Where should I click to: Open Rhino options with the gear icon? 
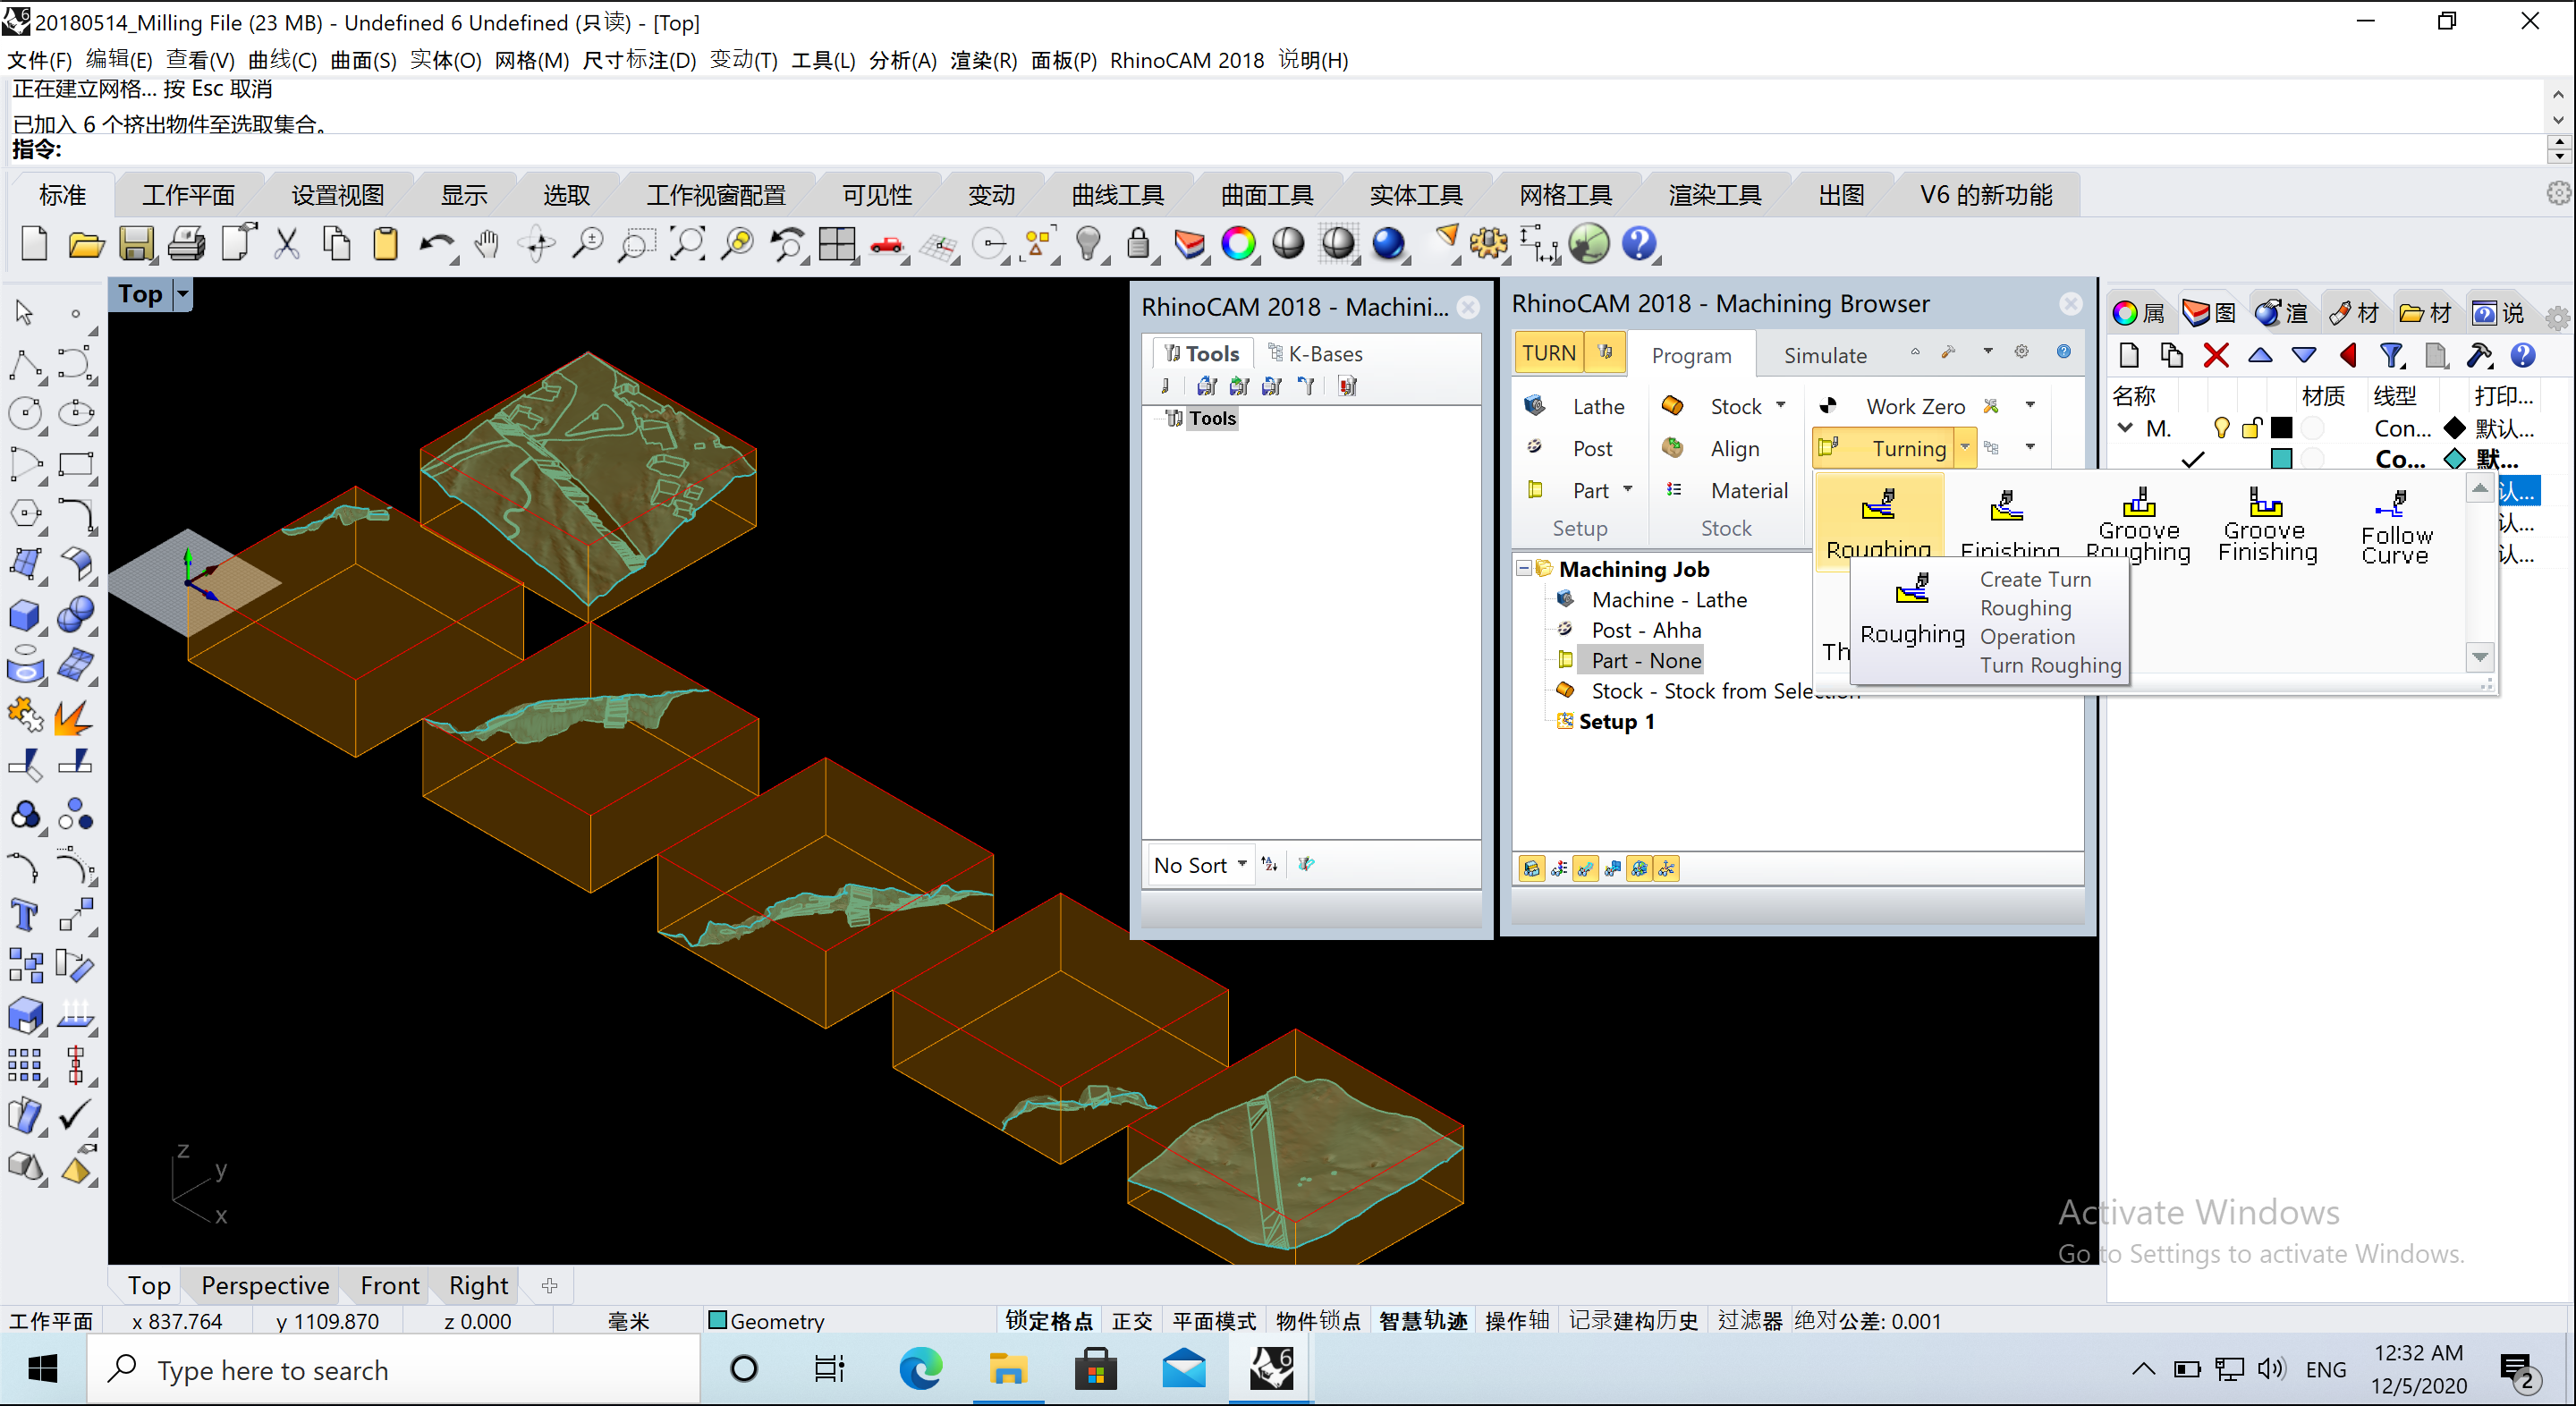1488,244
